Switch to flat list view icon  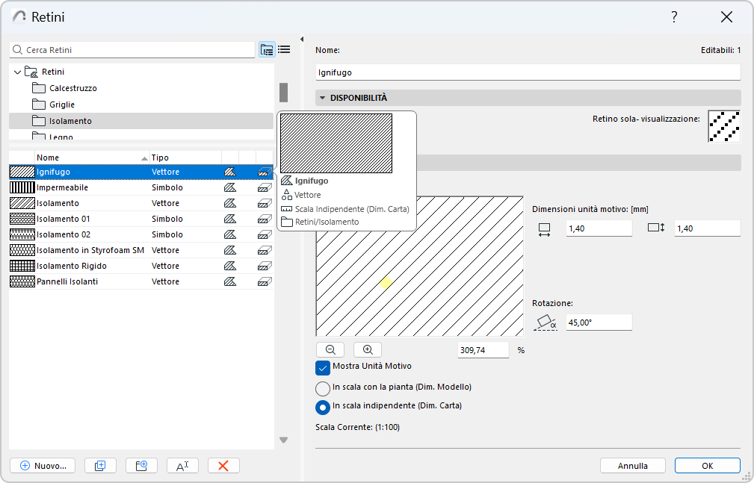(x=284, y=50)
